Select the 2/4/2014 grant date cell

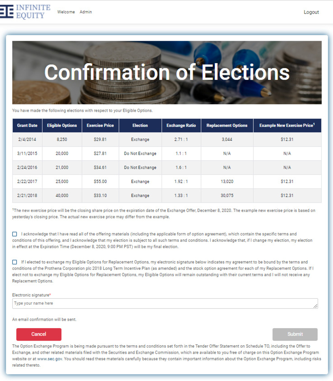[27, 140]
